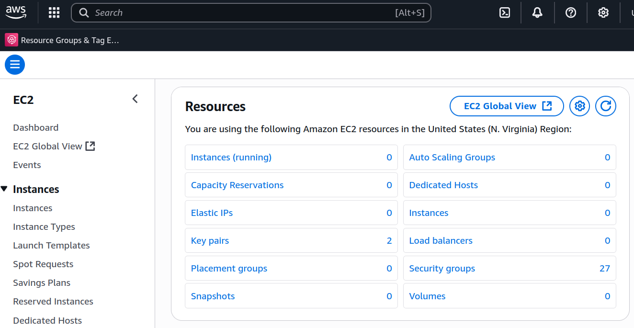This screenshot has height=328, width=634.
Task: Click the Resource Groups & Tag Editor icon
Action: pyautogui.click(x=11, y=40)
